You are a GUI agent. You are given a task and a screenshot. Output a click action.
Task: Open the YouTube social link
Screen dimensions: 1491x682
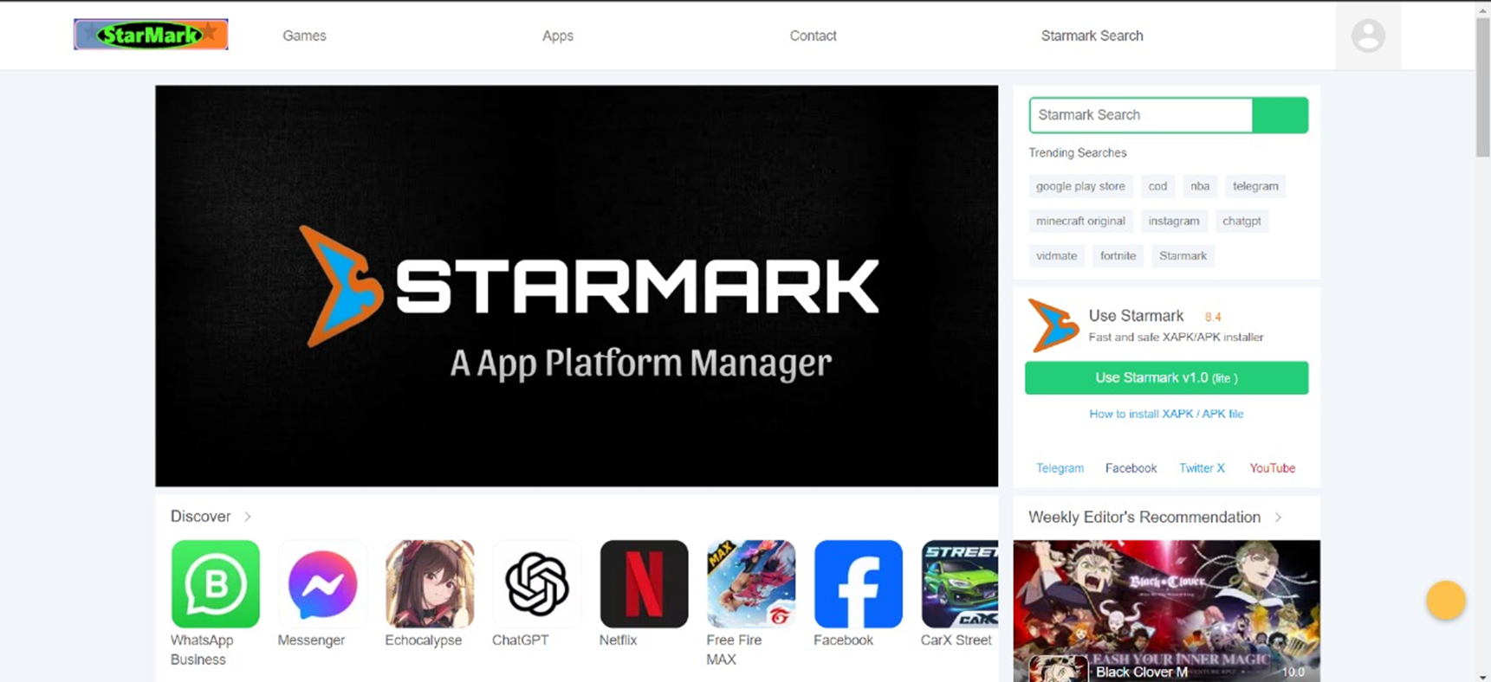click(1272, 468)
